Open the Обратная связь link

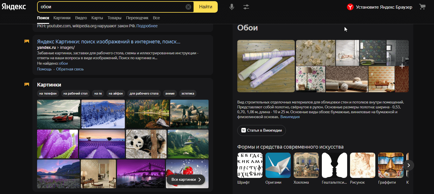click(x=70, y=69)
